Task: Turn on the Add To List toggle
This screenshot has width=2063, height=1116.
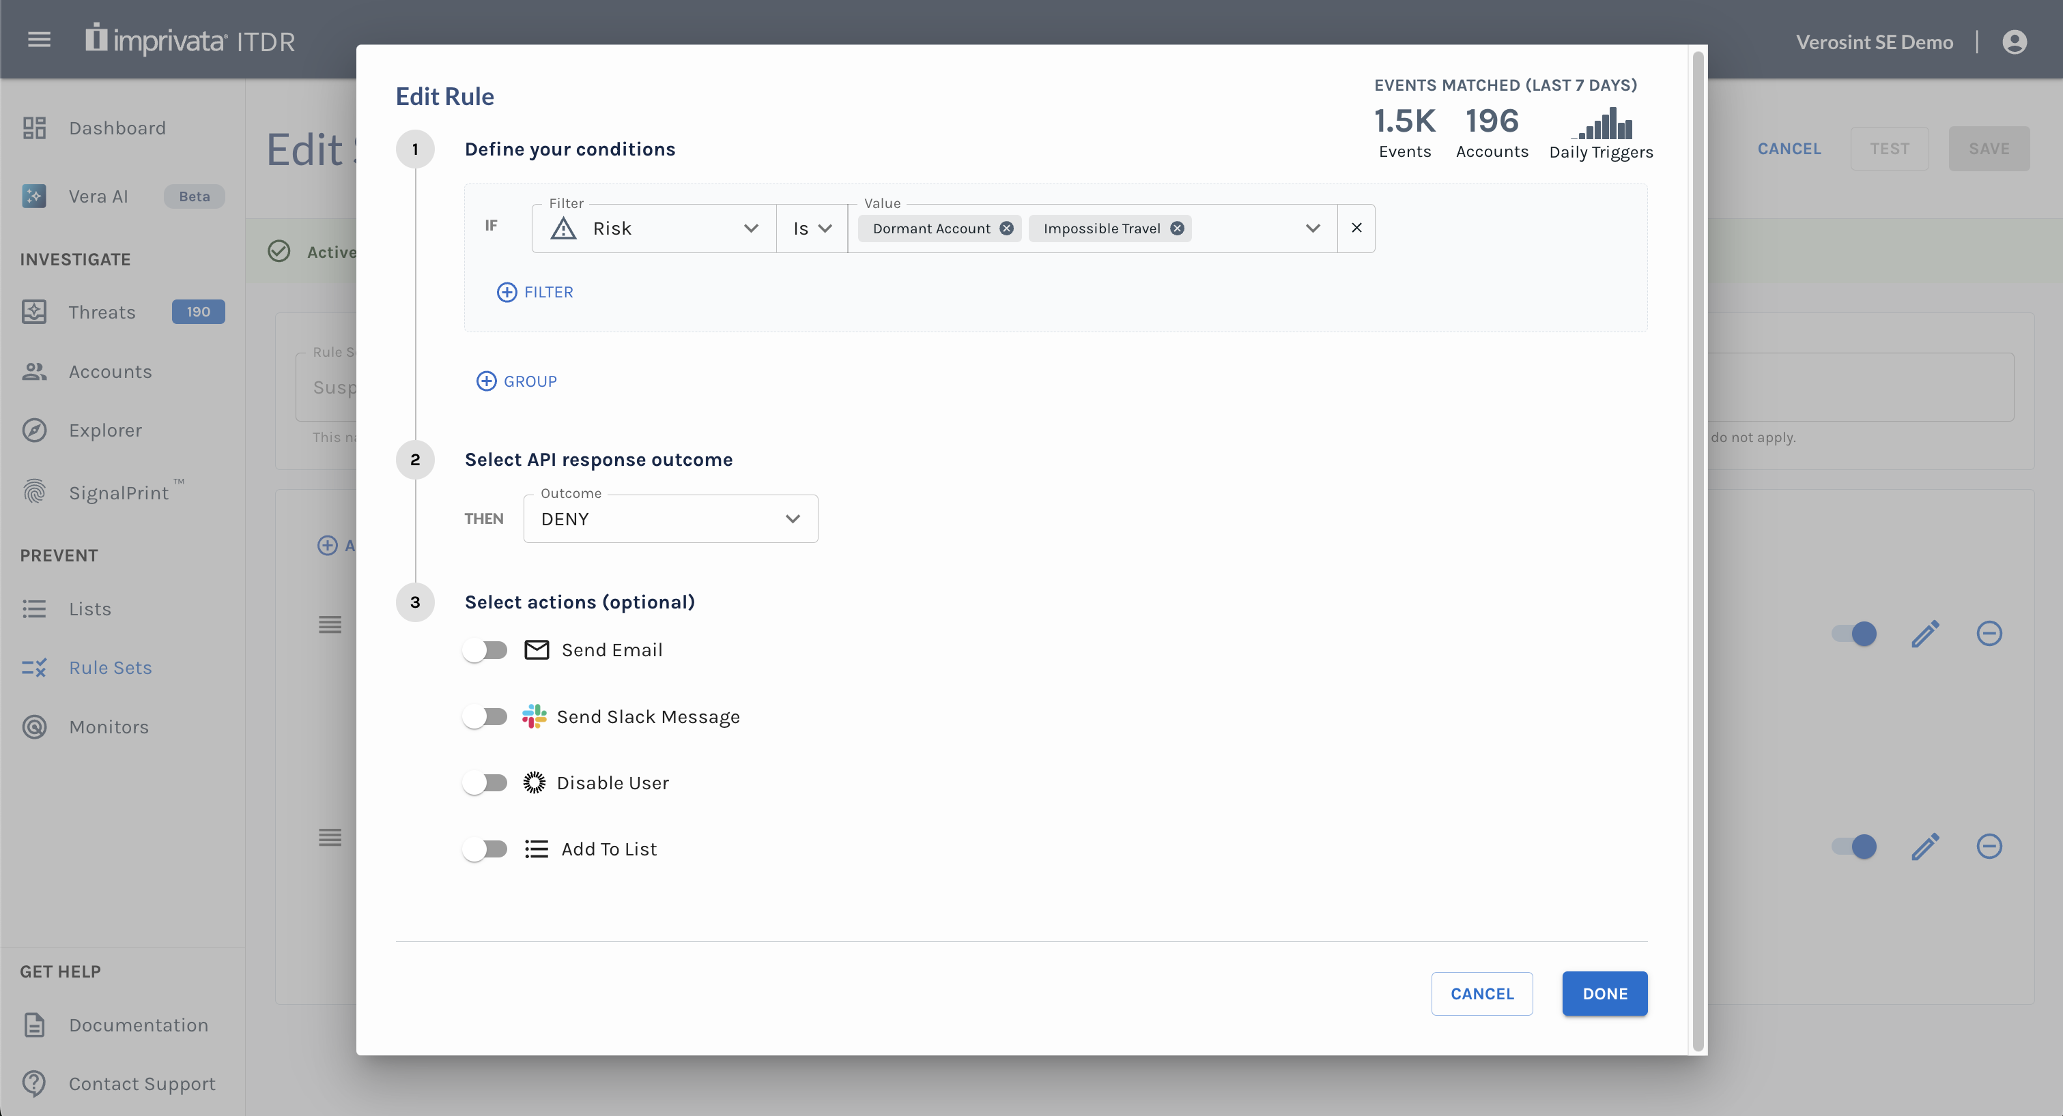Action: pos(485,849)
